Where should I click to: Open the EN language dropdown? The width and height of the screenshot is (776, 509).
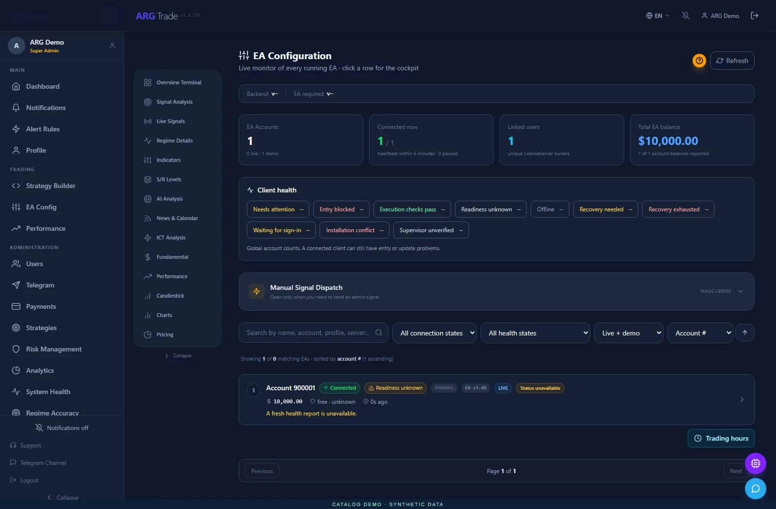coord(658,16)
